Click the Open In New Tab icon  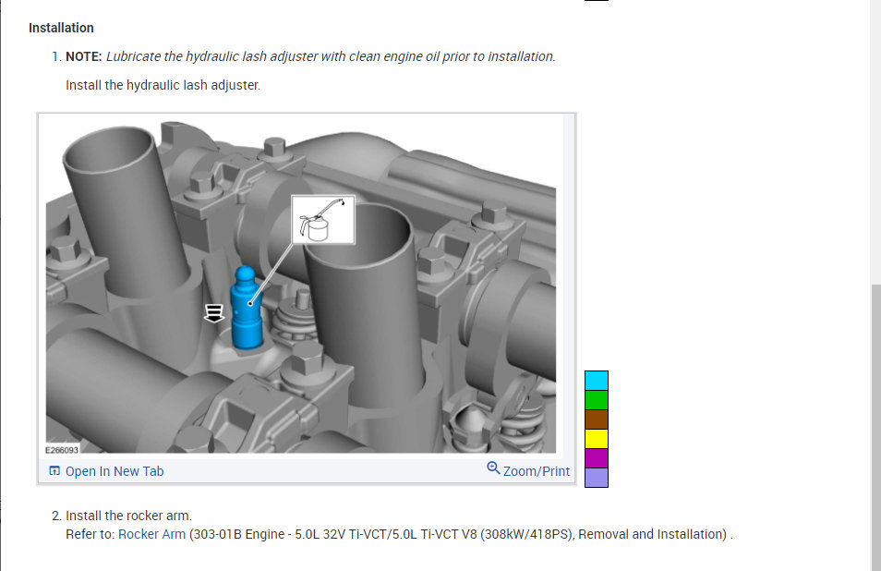(x=54, y=471)
